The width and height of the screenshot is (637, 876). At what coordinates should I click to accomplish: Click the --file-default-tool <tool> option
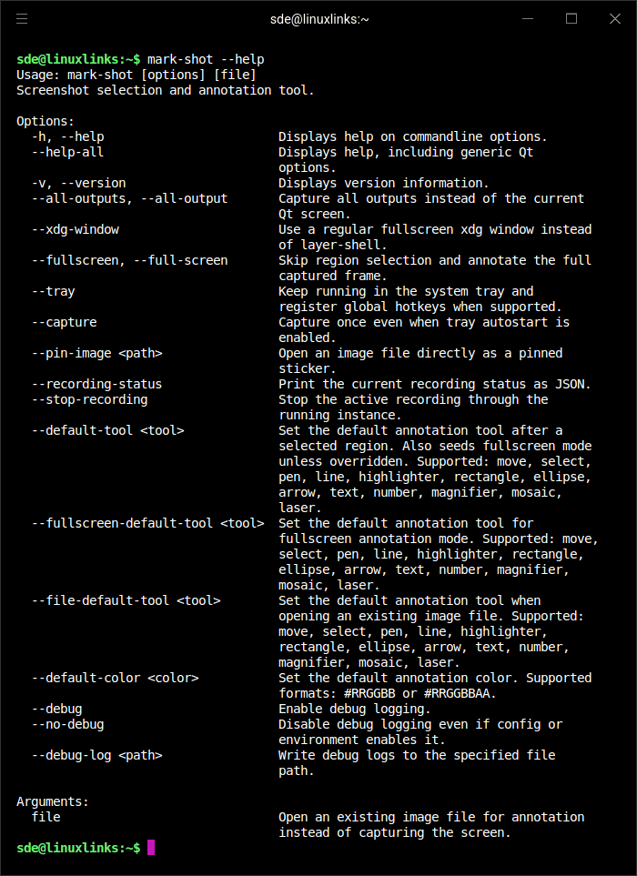coord(126,600)
